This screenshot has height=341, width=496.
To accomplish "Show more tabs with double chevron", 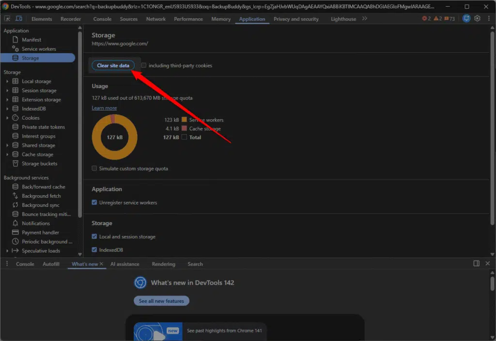I will click(x=365, y=19).
